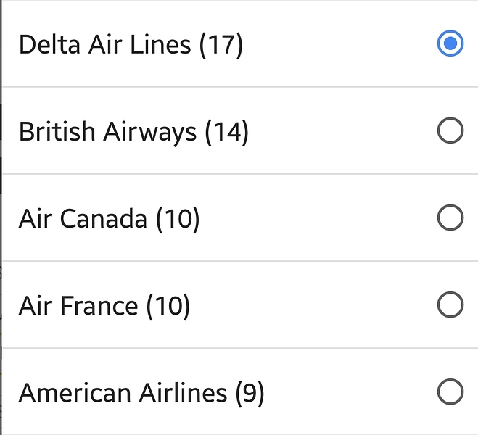
Task: Click the (10) count beside Air France
Action: (168, 306)
